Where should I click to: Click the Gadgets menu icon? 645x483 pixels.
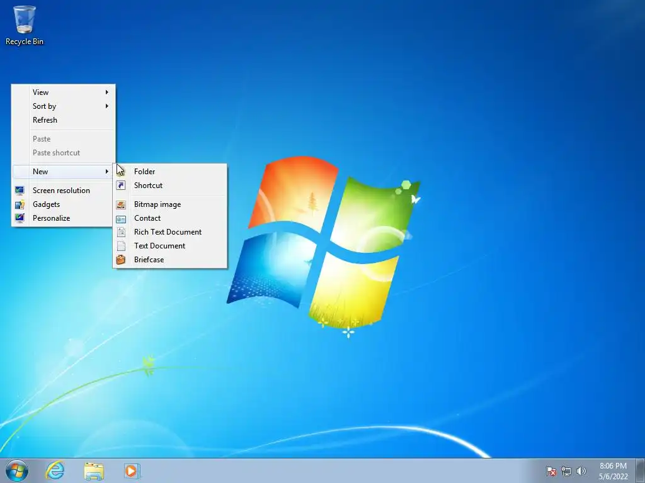(x=20, y=204)
